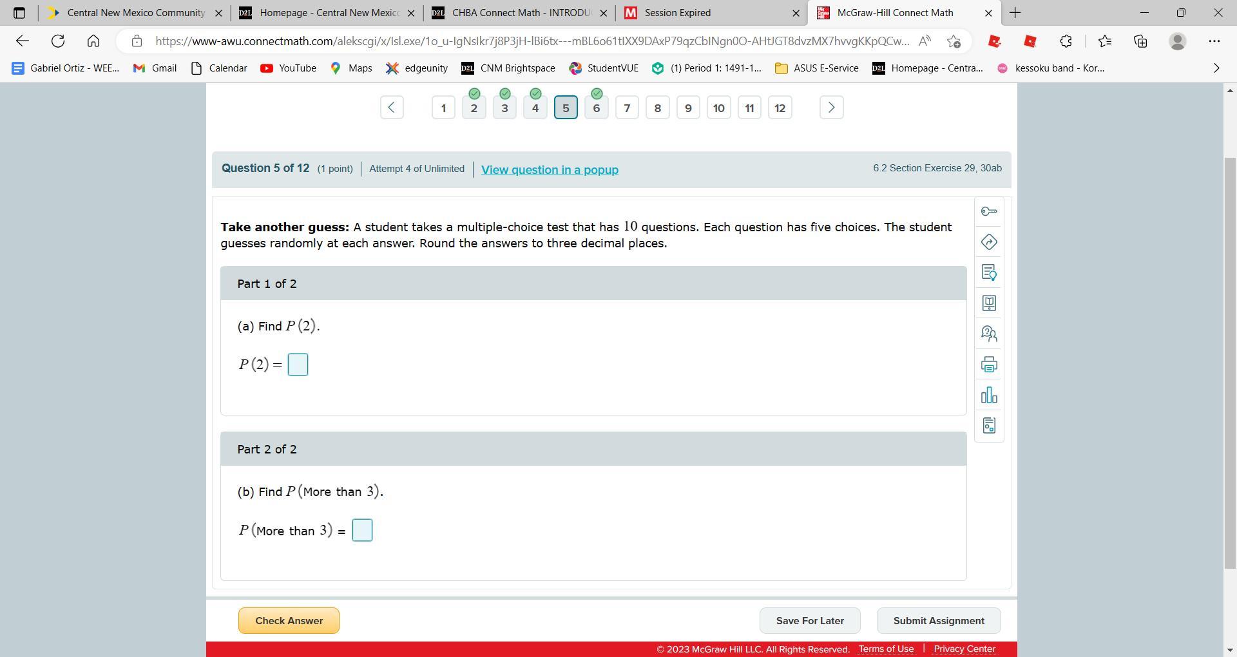Open View question in a popup link
Screen dimensions: 1237x657
(x=550, y=170)
